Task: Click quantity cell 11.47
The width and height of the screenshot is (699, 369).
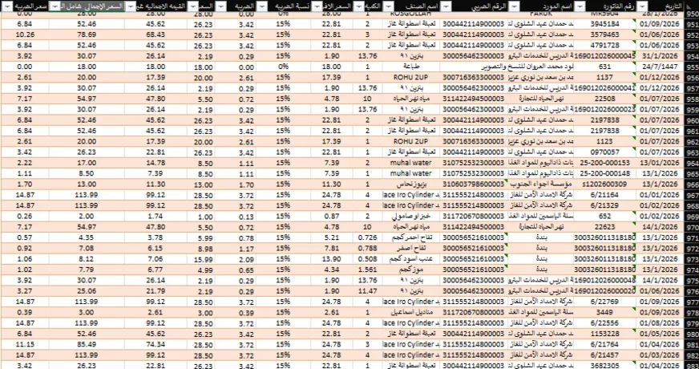Action: (x=368, y=291)
